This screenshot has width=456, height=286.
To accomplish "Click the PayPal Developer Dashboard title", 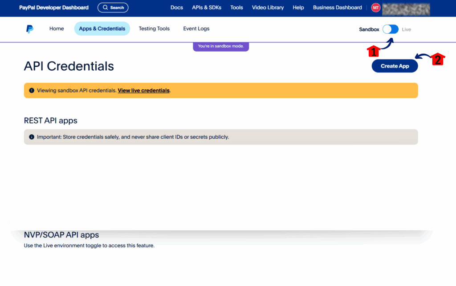I will (x=54, y=8).
